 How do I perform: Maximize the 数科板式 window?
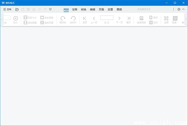pyautogui.click(x=175, y=3)
